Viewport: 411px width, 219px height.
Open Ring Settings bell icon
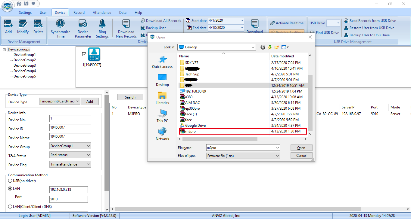click(x=102, y=24)
